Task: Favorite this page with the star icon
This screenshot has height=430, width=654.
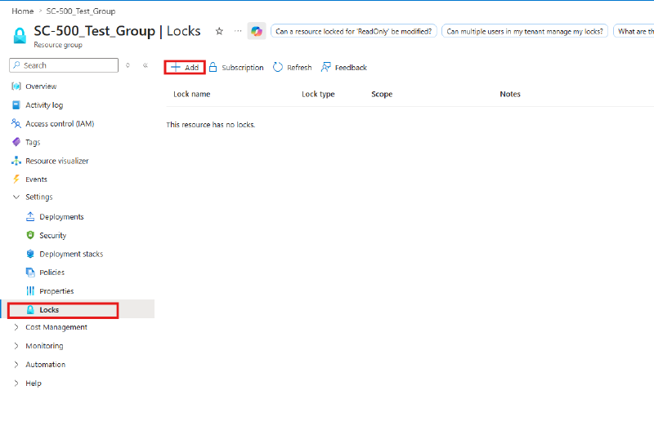Action: click(219, 31)
